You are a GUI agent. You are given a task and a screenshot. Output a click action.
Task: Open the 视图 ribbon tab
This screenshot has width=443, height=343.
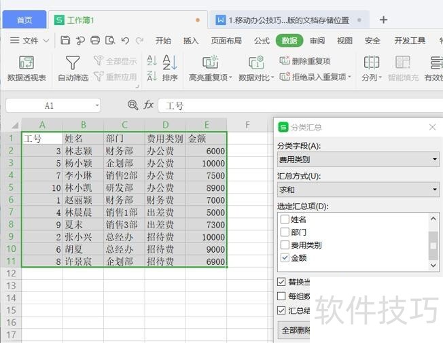(344, 41)
